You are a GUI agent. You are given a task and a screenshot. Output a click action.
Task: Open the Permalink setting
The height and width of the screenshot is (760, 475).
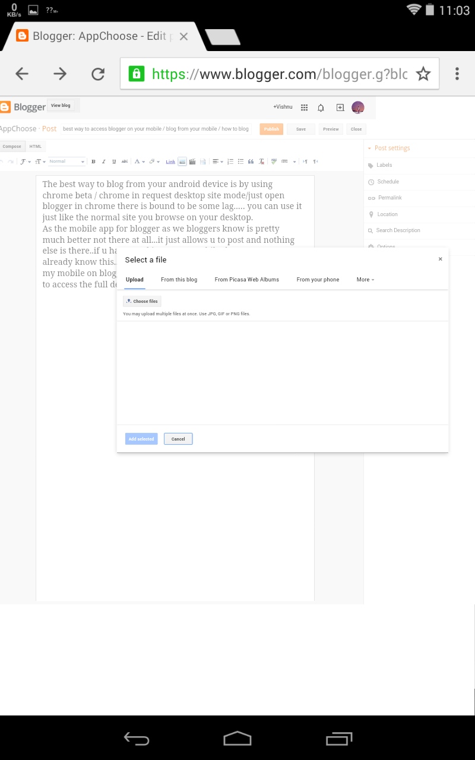point(419,198)
